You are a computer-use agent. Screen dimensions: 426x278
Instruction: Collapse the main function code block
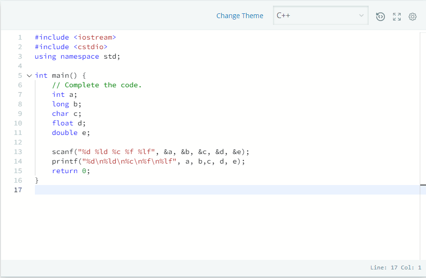pos(29,75)
